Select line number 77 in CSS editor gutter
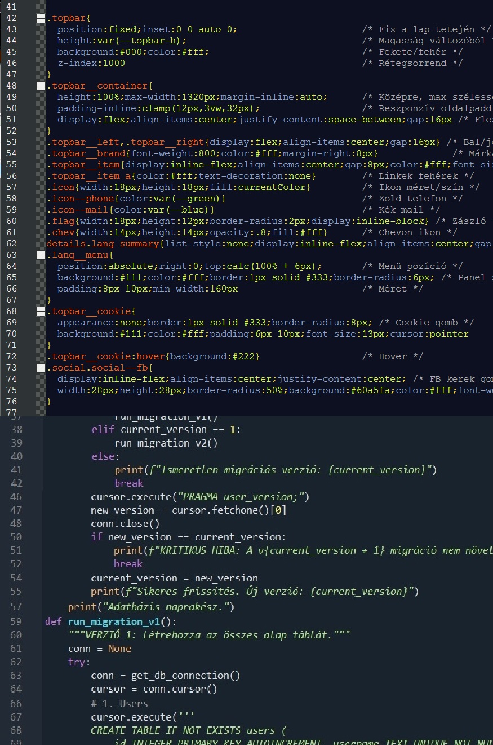The width and height of the screenshot is (493, 745). pos(11,412)
